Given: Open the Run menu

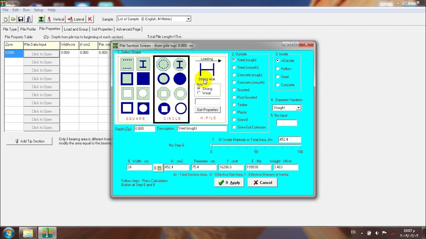Looking at the screenshot, I should tap(26, 10).
